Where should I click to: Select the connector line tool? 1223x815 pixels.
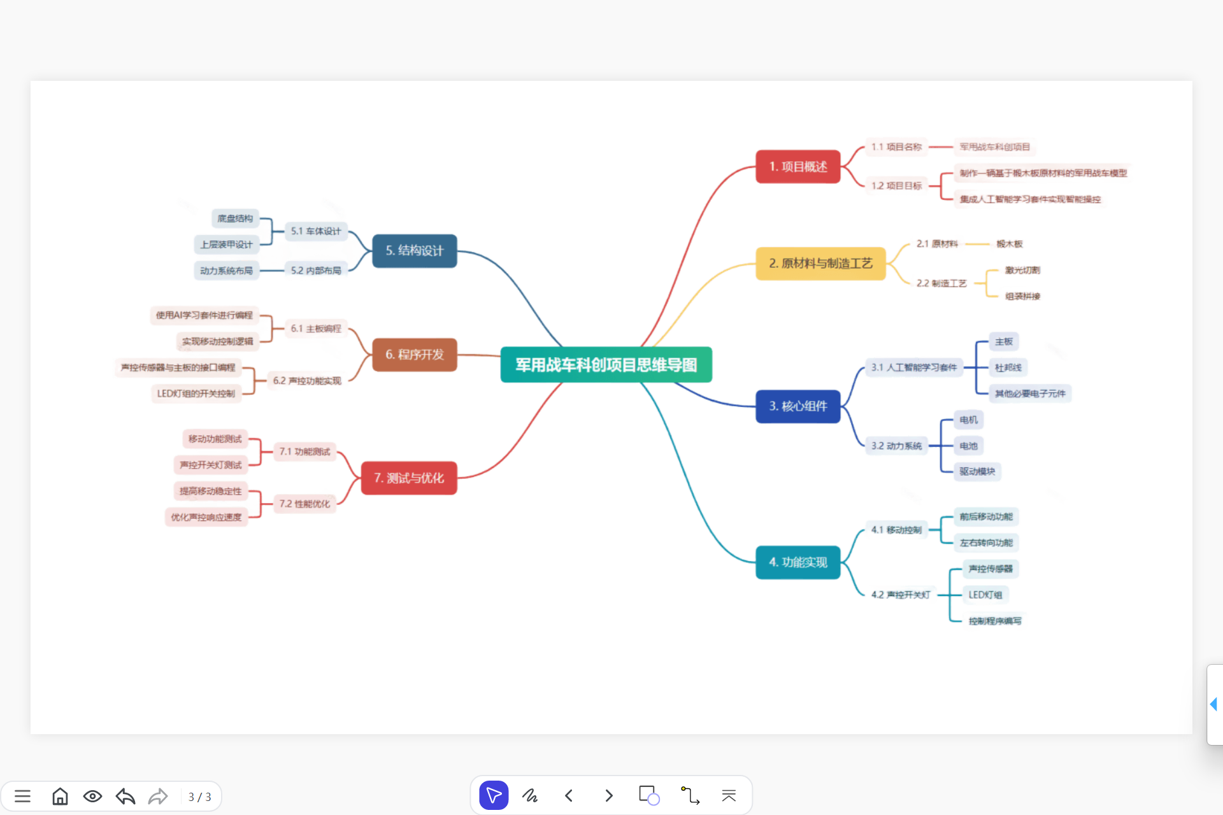690,795
